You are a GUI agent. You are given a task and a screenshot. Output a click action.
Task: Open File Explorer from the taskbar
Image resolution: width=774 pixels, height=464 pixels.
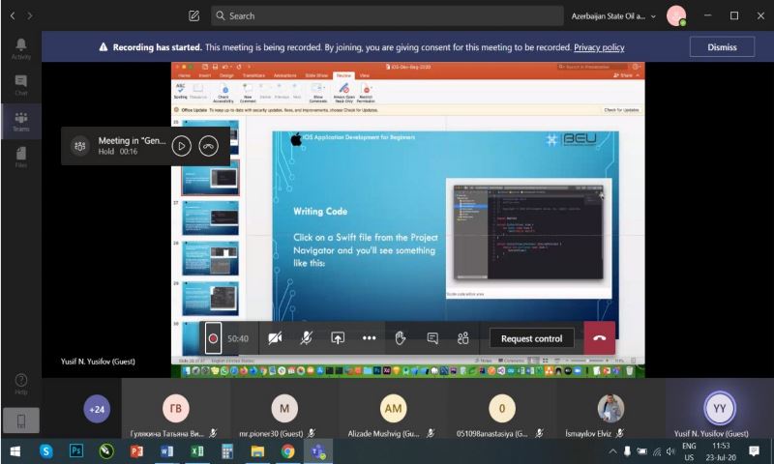point(257,451)
